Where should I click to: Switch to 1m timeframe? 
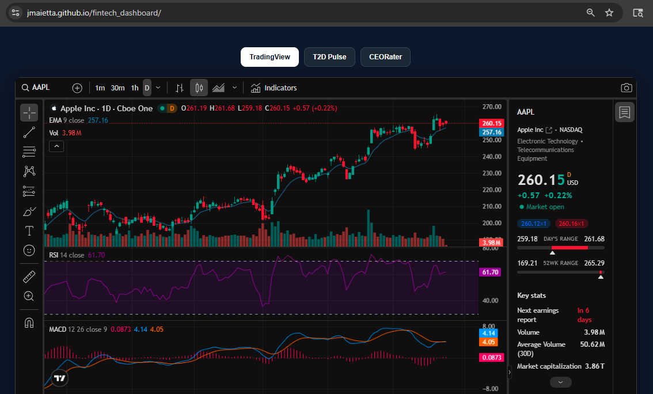(100, 88)
